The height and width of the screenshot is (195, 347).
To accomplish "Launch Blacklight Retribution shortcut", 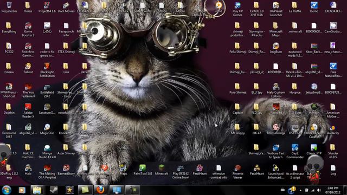I will coord(47,70).
